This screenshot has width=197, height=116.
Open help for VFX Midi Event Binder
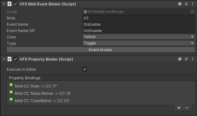(180, 4)
